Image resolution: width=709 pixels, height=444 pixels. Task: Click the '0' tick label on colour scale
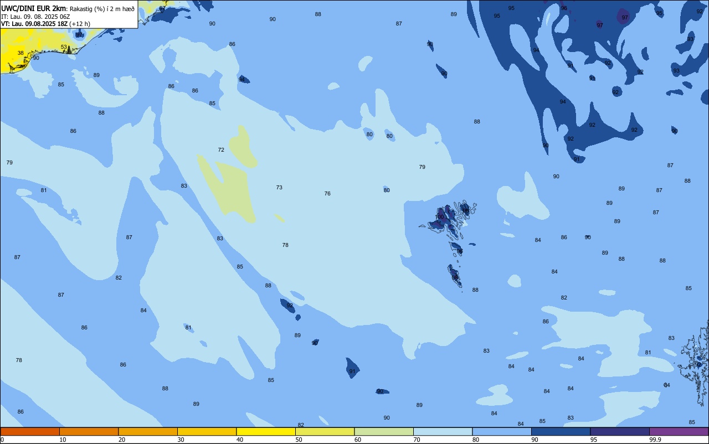(2, 440)
